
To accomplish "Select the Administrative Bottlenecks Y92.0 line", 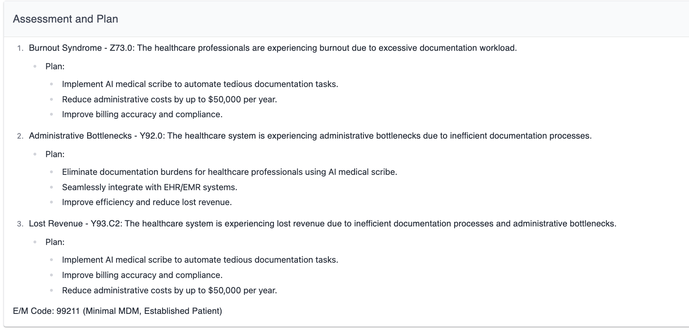I will tap(310, 136).
